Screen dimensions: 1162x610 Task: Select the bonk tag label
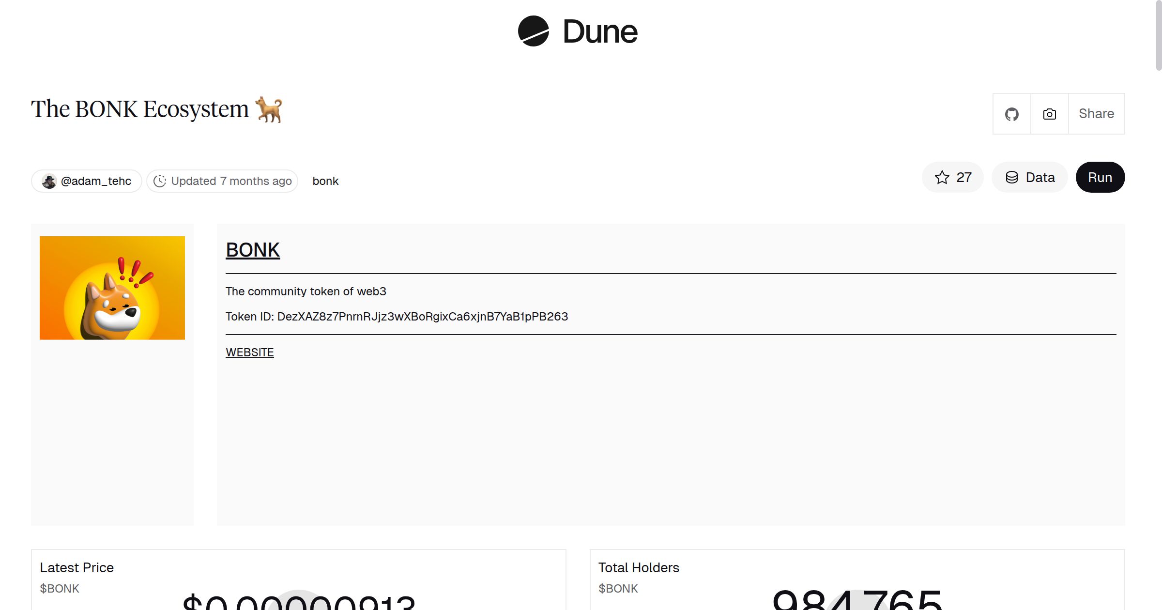pos(325,181)
